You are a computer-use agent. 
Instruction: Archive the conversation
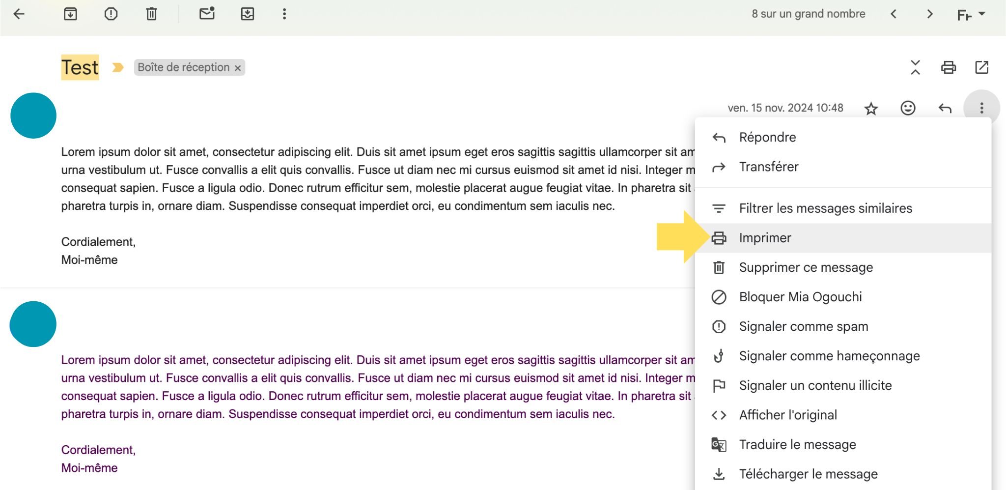70,14
